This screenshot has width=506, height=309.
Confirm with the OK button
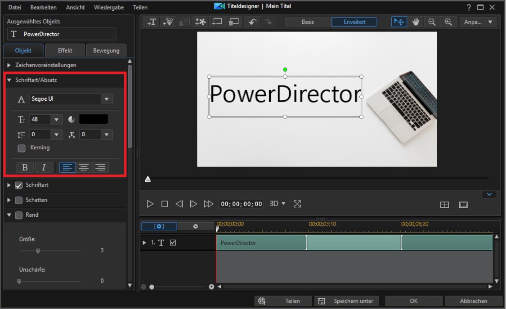coord(414,301)
